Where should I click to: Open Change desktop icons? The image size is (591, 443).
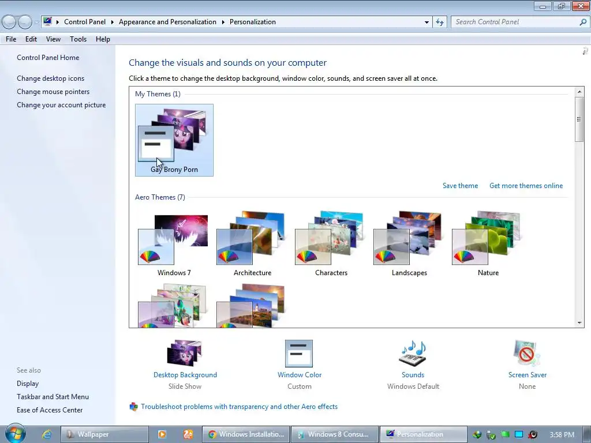[51, 78]
